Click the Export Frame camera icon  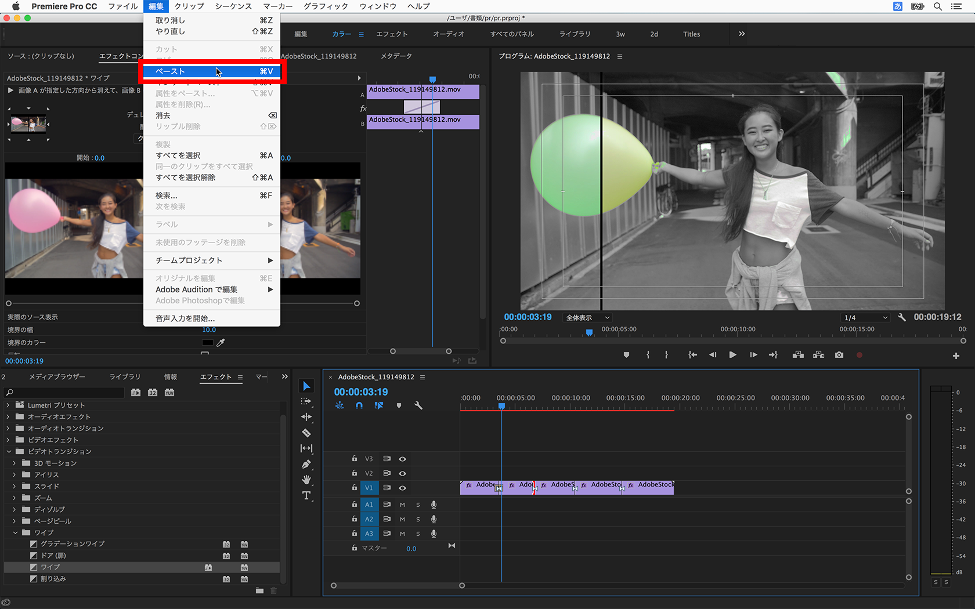point(839,355)
